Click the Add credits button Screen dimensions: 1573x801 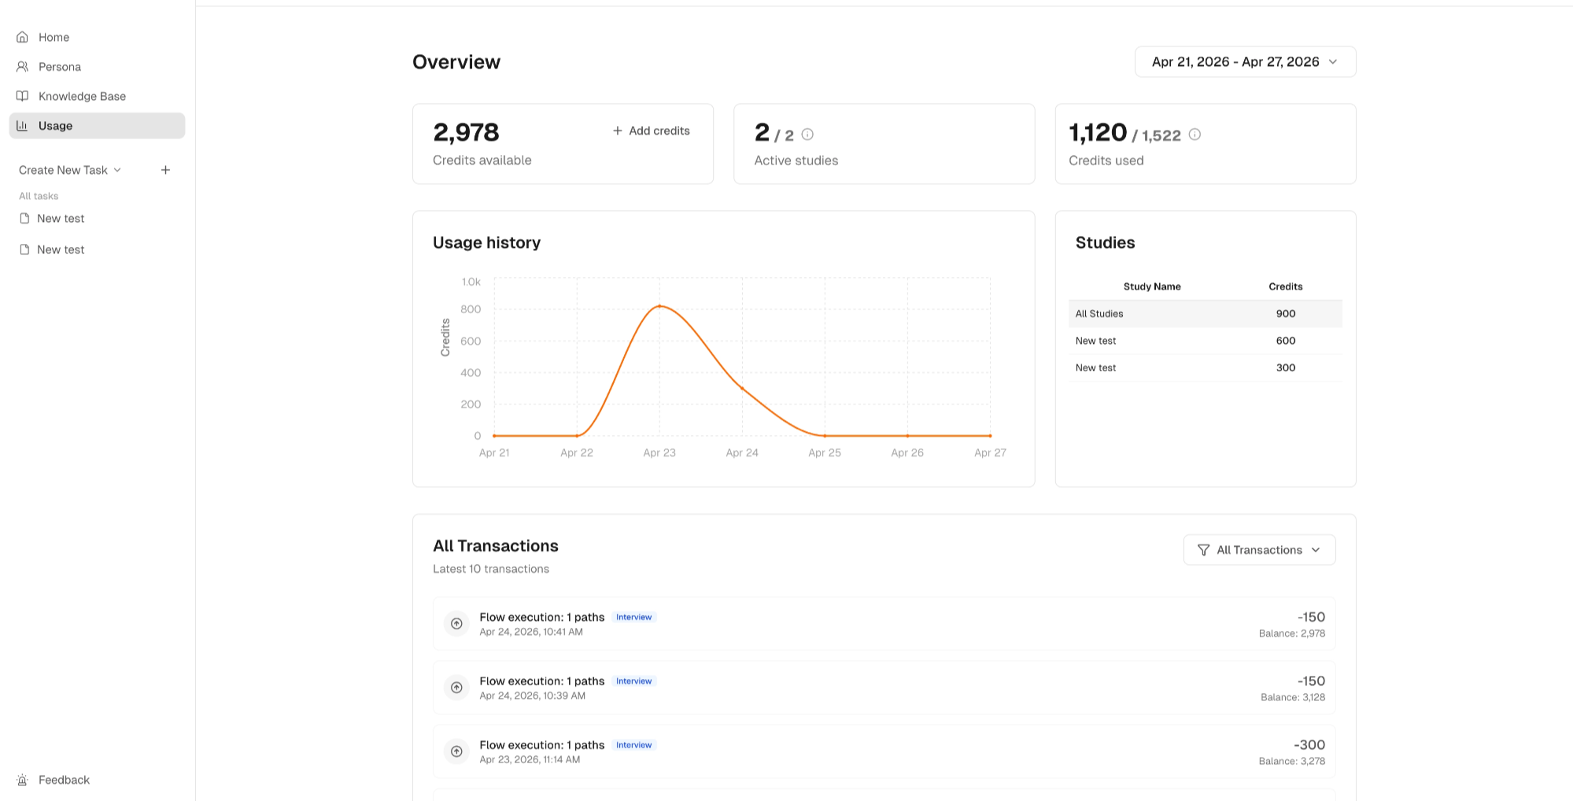[652, 131]
